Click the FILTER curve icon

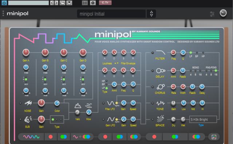[x=161, y=52]
